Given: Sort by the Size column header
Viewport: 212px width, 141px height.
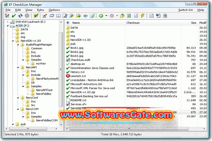Looking at the screenshot, I should (189, 23).
